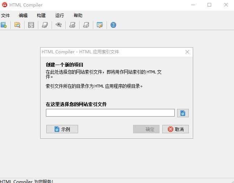Maximize the HTML Compiler window
This screenshot has width=234, height=183.
[x=209, y=5]
